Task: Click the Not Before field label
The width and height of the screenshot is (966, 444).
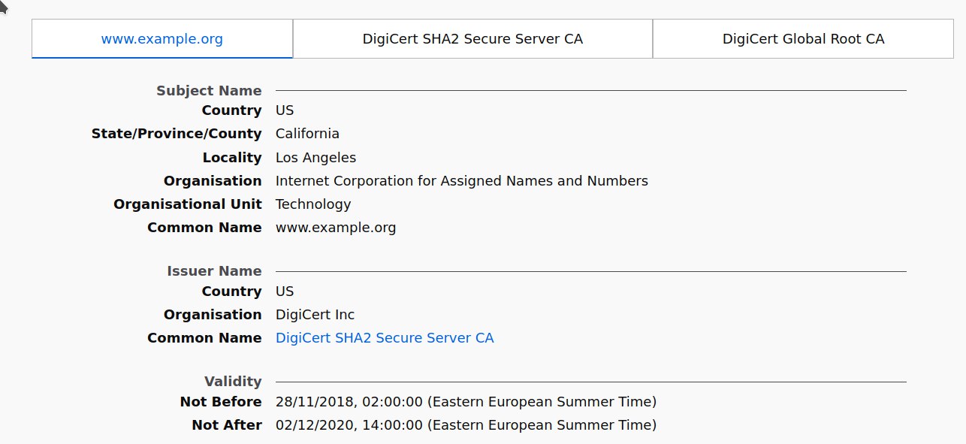Action: [x=221, y=402]
